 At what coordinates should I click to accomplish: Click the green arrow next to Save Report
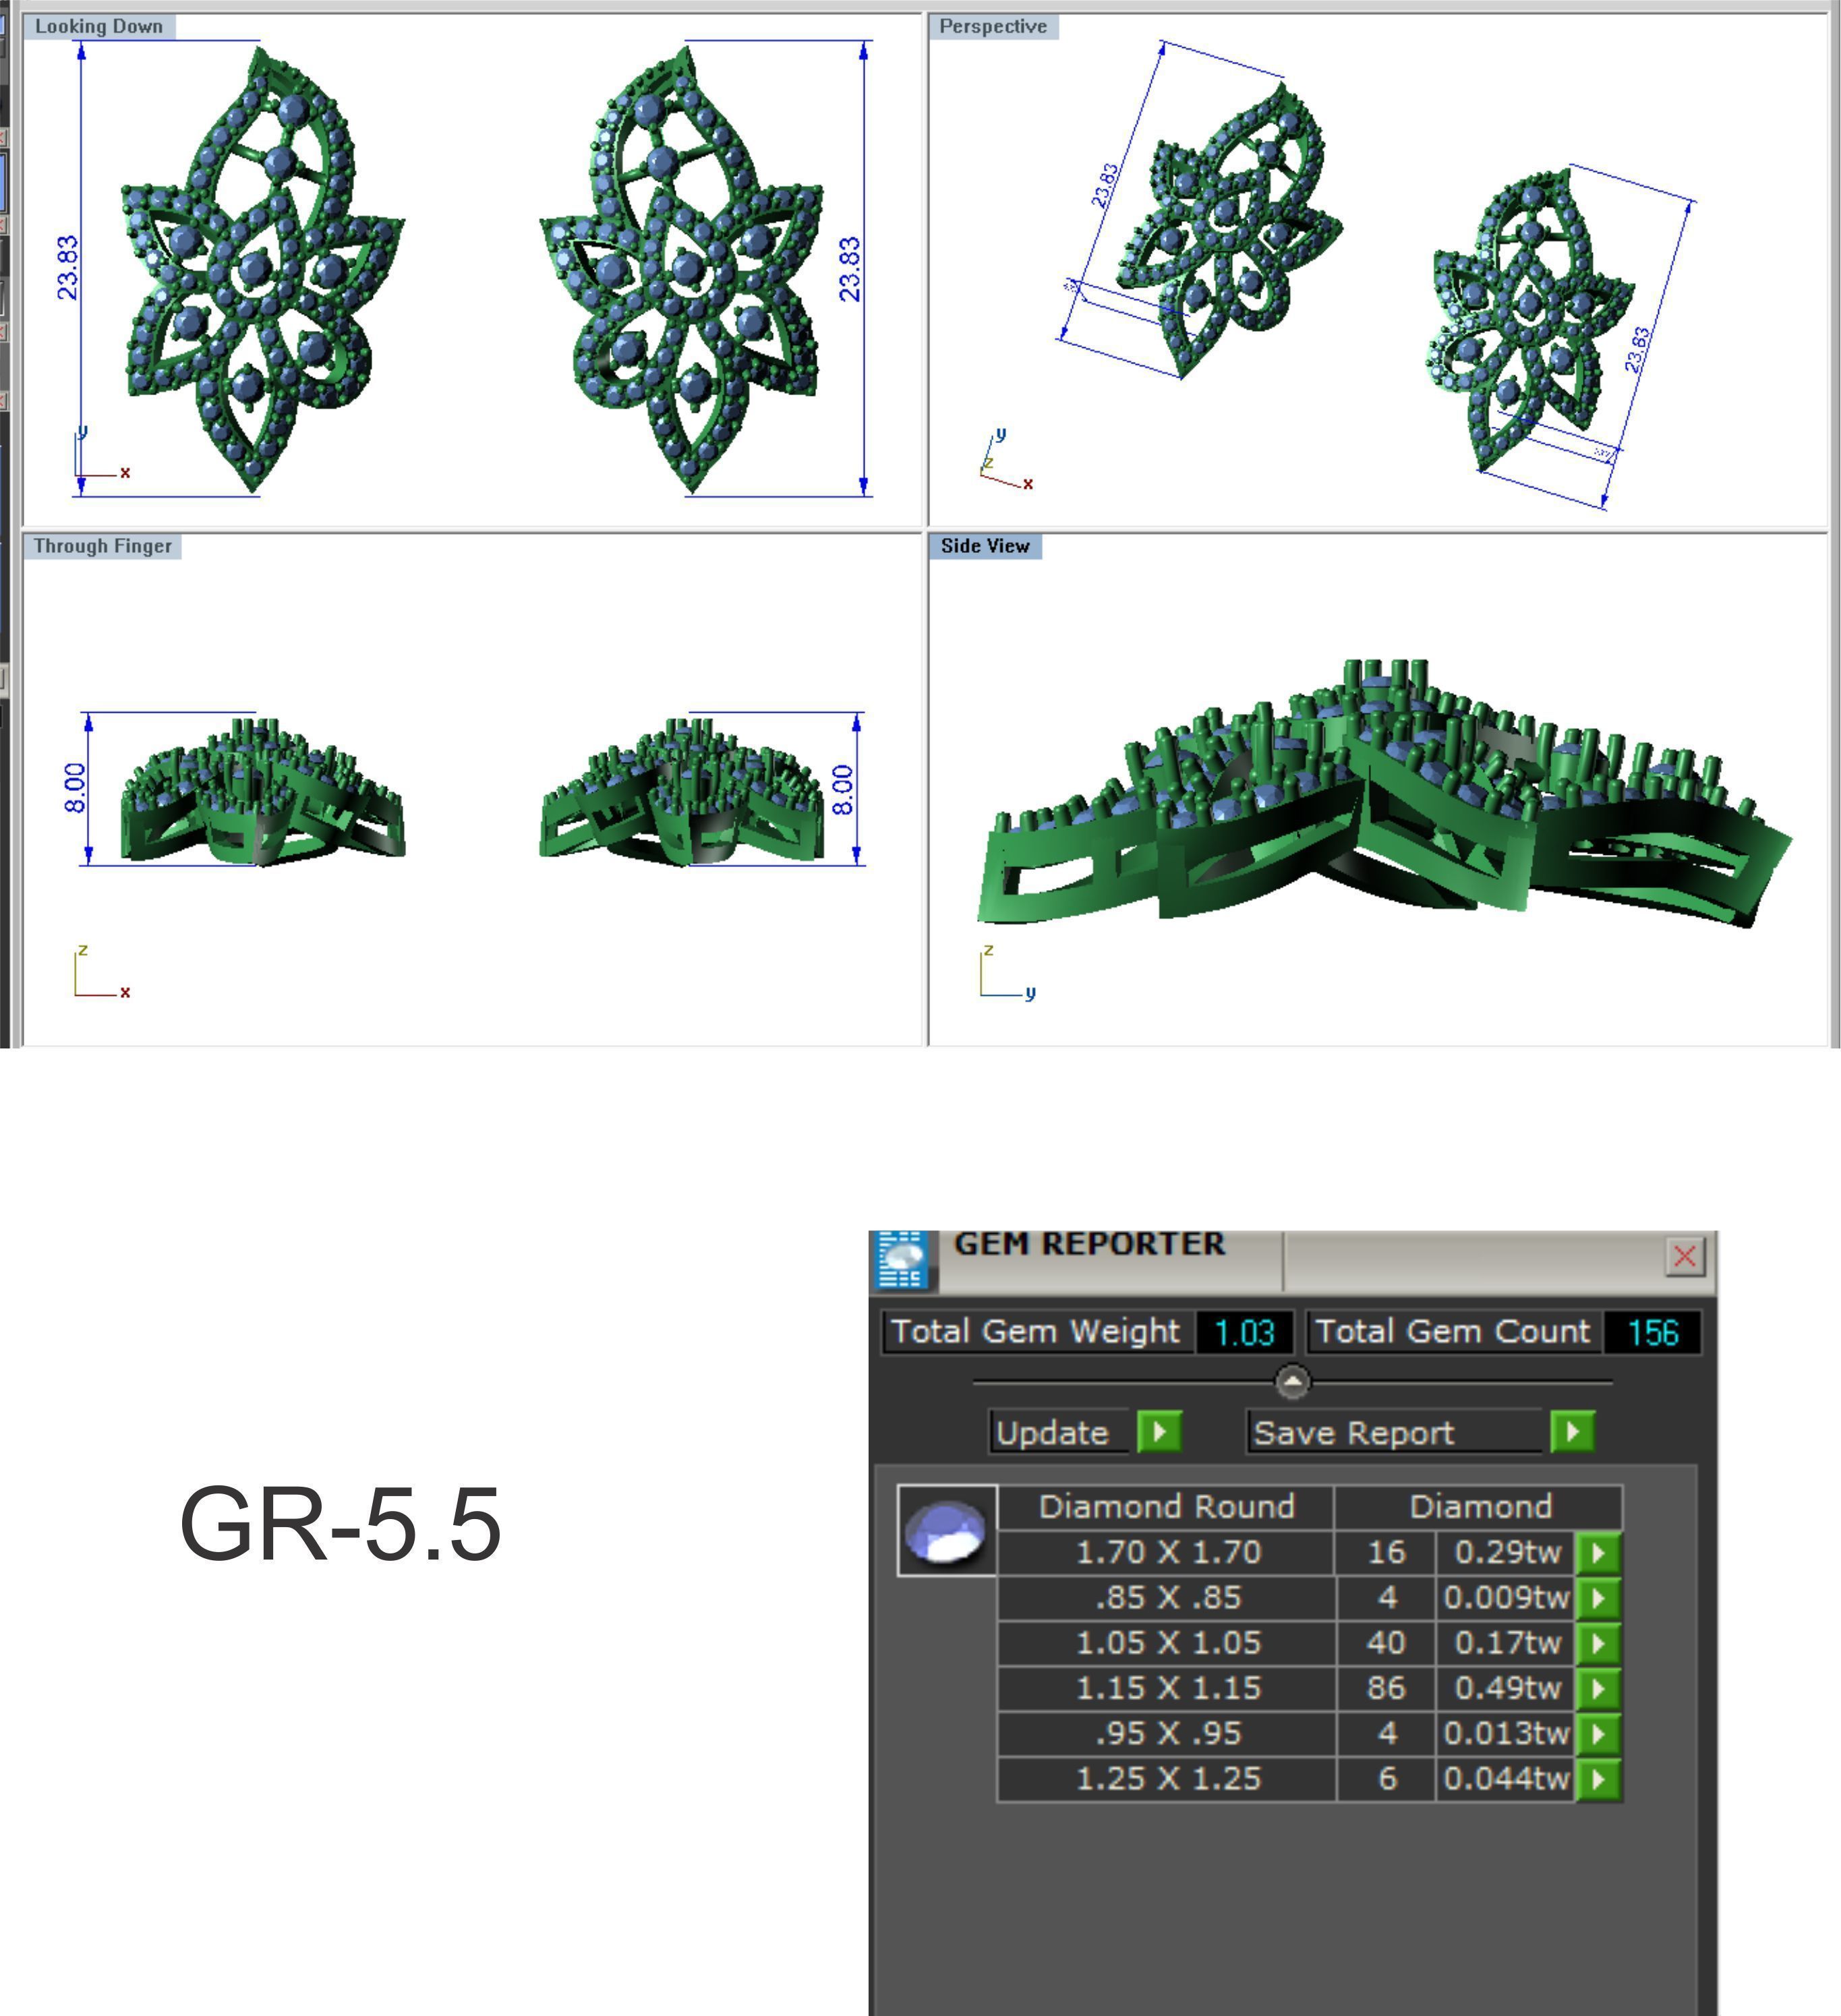(1573, 1431)
